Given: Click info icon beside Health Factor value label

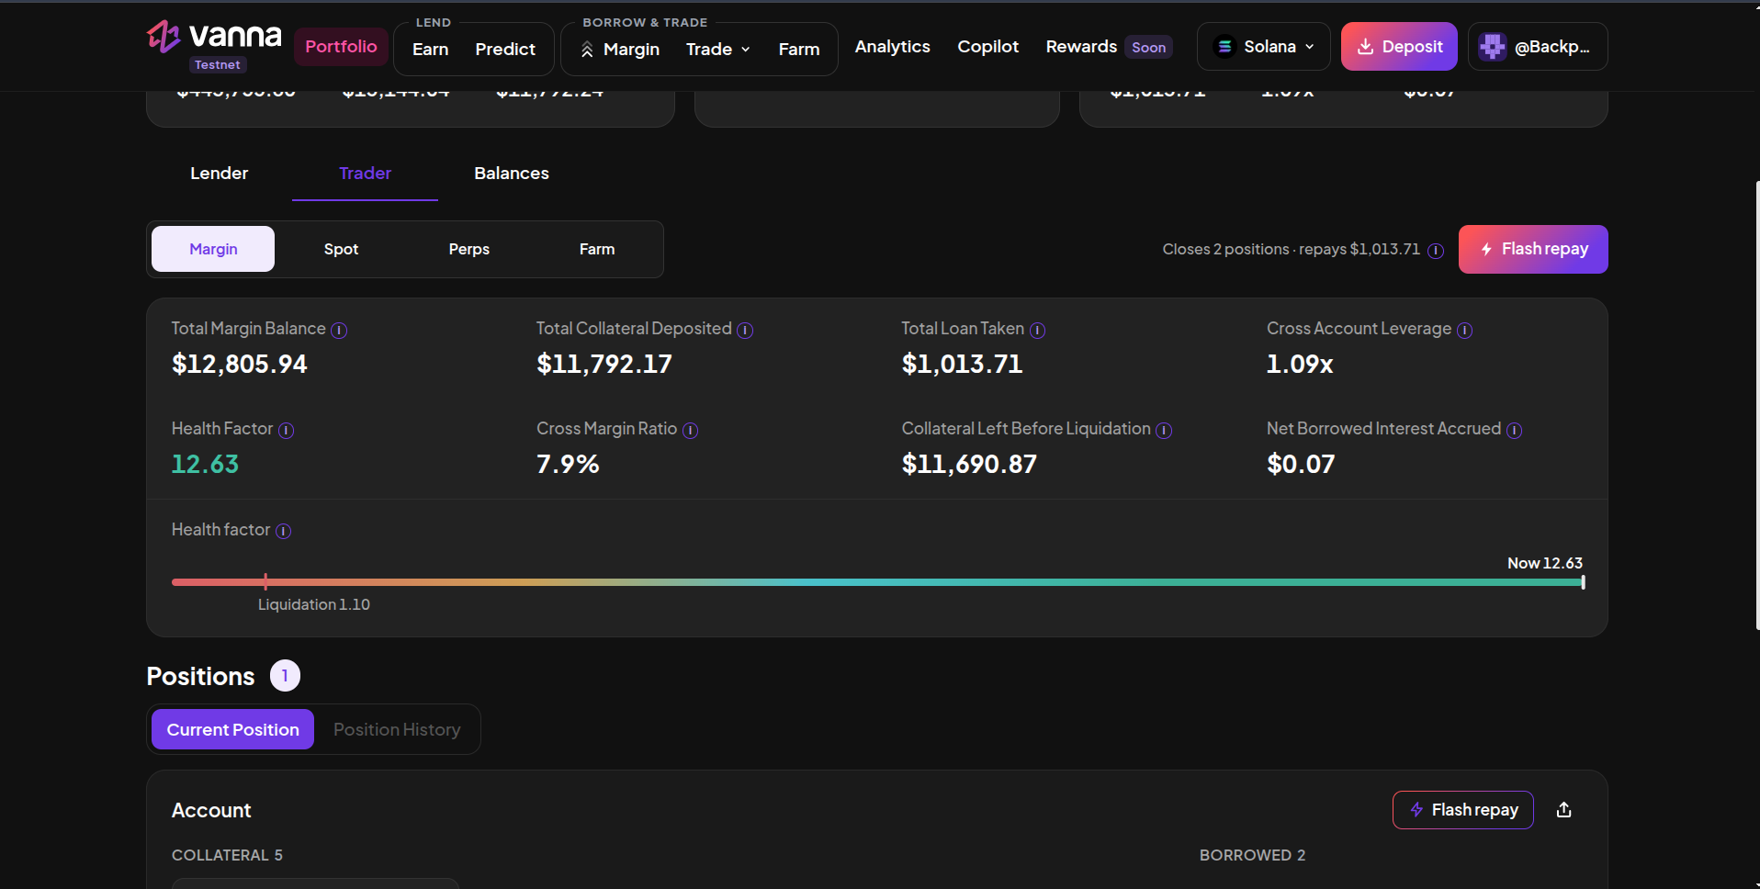Looking at the screenshot, I should pos(286,431).
